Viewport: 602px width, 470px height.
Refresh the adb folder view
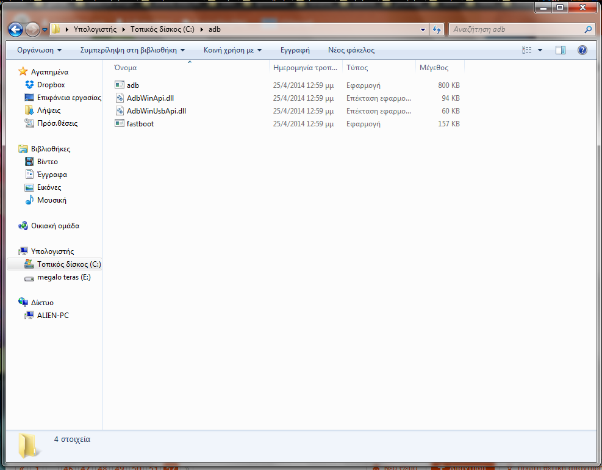(x=437, y=29)
